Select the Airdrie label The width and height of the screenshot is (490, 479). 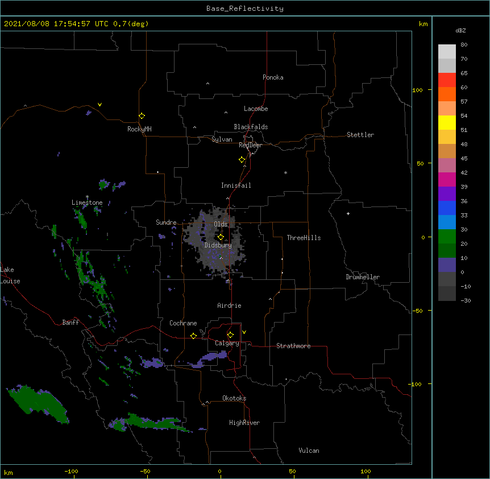[229, 305]
